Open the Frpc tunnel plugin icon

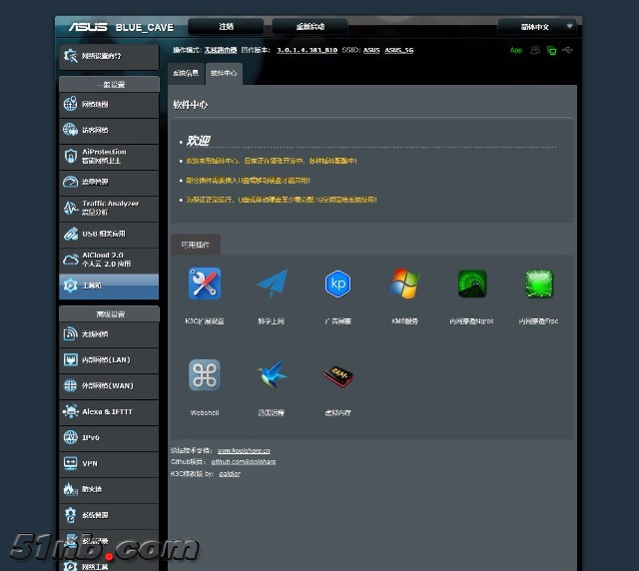click(x=539, y=285)
